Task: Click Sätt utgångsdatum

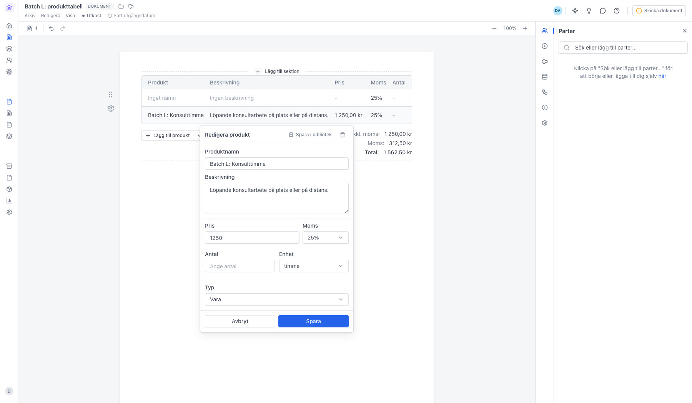Action: pos(131,16)
